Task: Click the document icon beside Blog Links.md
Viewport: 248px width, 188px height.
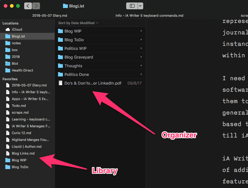Action: [x=8, y=153]
